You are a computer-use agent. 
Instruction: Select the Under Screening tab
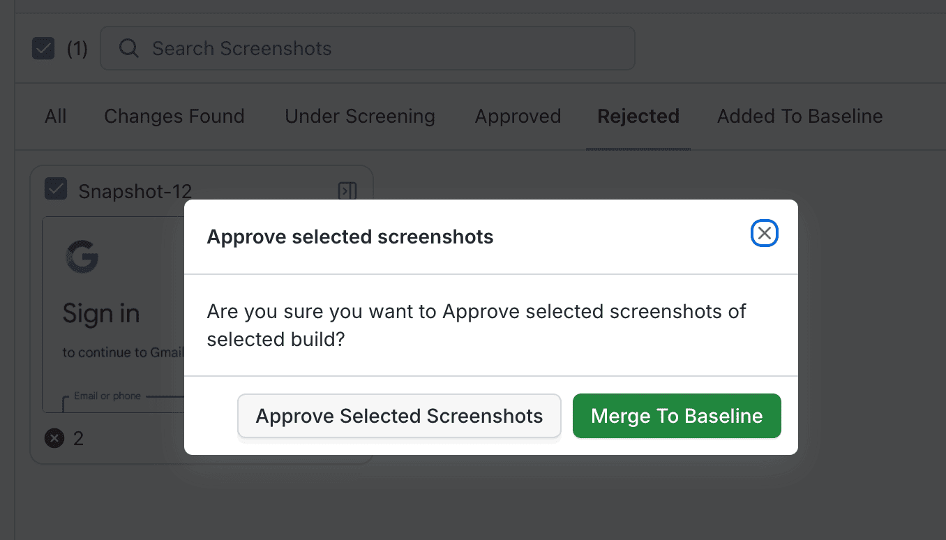tap(359, 117)
